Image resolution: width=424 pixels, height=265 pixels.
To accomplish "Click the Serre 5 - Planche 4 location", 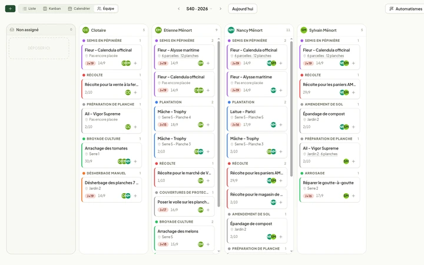I will pos(176,117).
